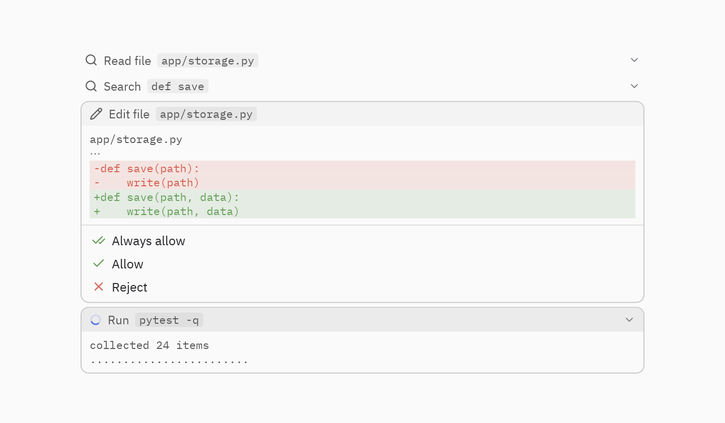This screenshot has height=423, width=725.
Task: Expand the Search def save chevron
Action: [634, 86]
